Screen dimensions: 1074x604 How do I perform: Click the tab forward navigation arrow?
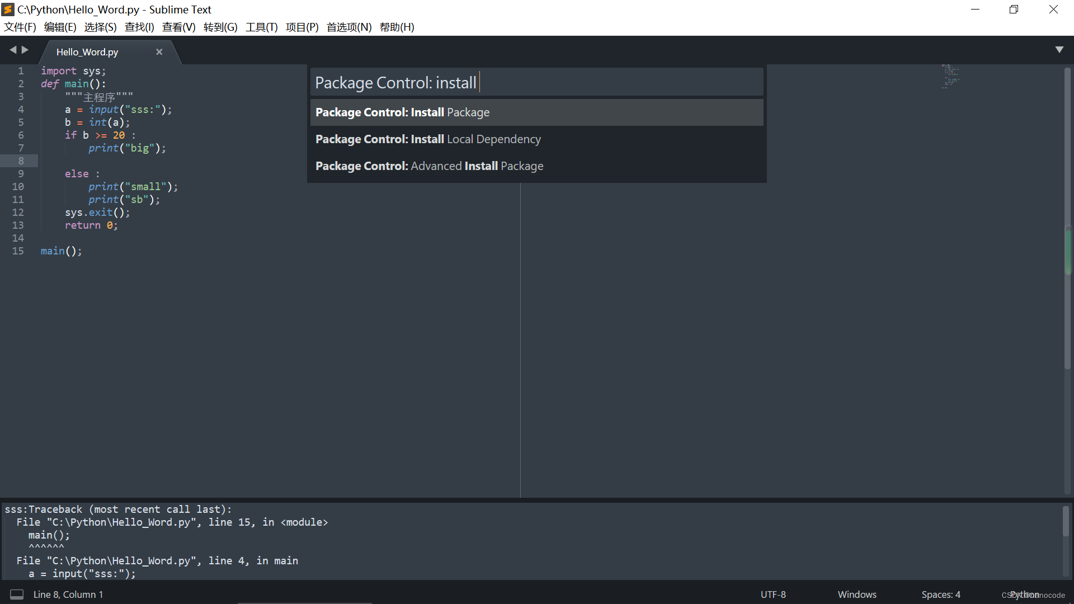click(x=25, y=50)
